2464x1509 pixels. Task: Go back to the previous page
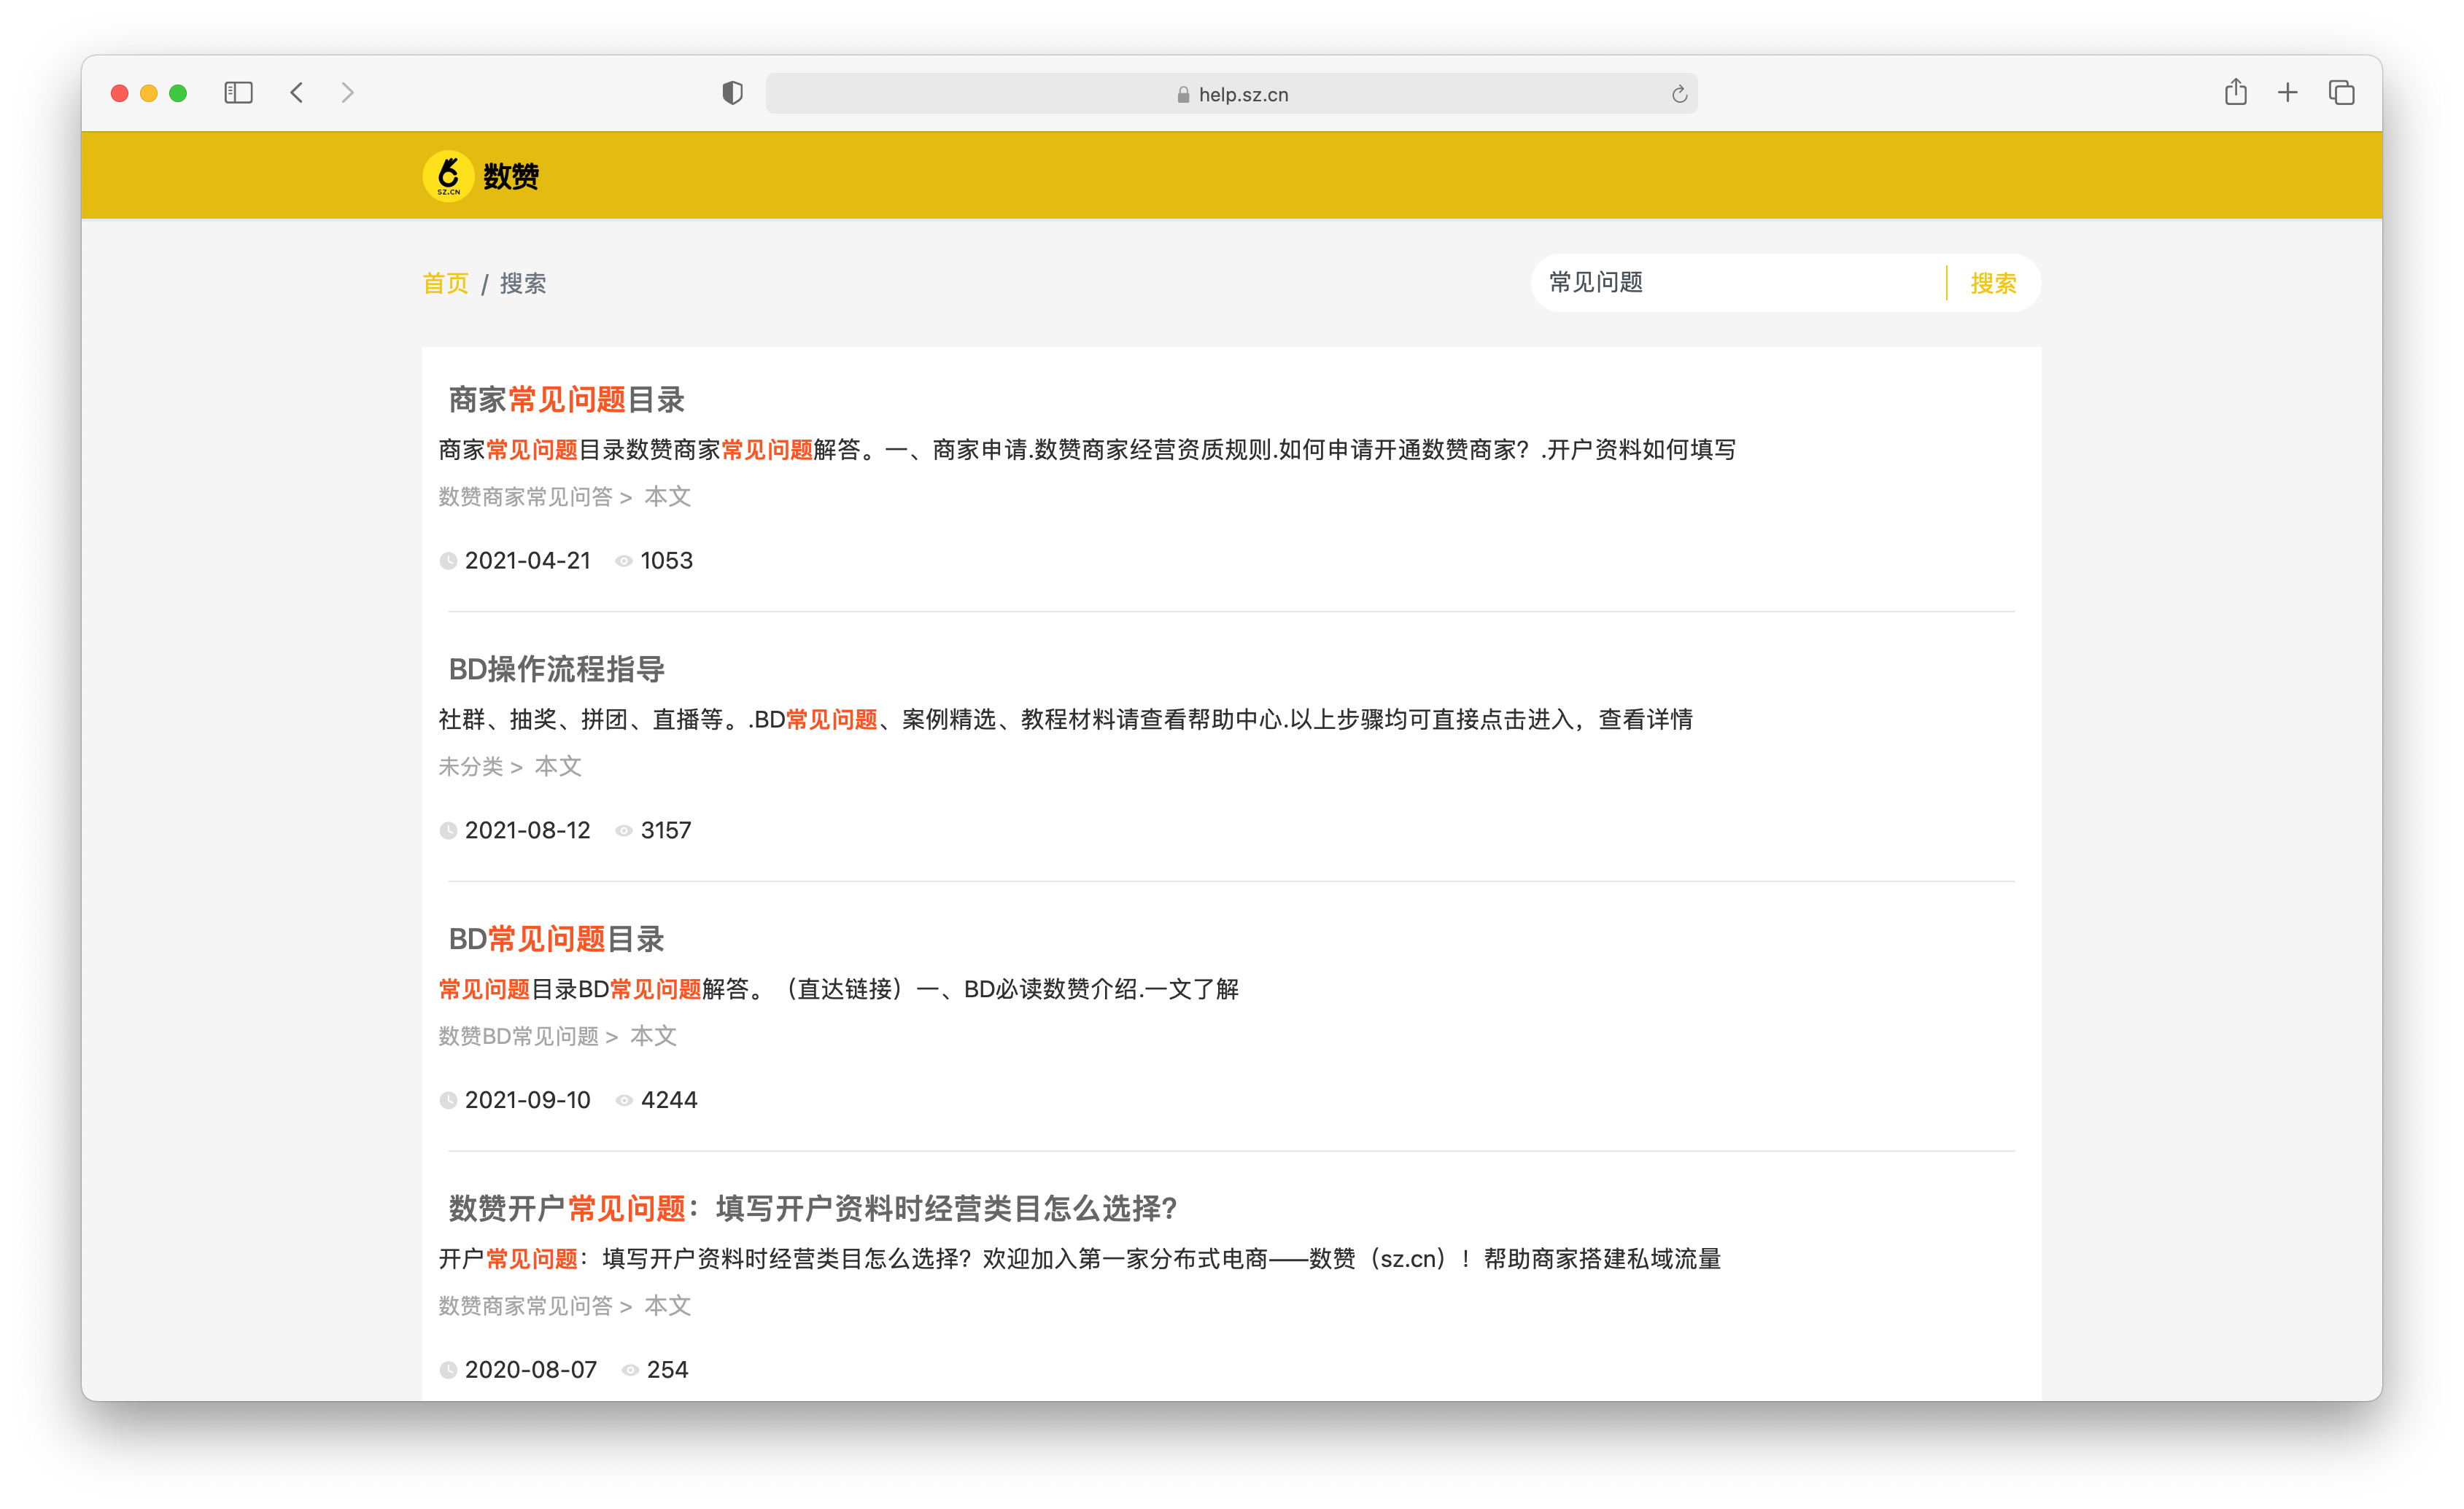(297, 93)
